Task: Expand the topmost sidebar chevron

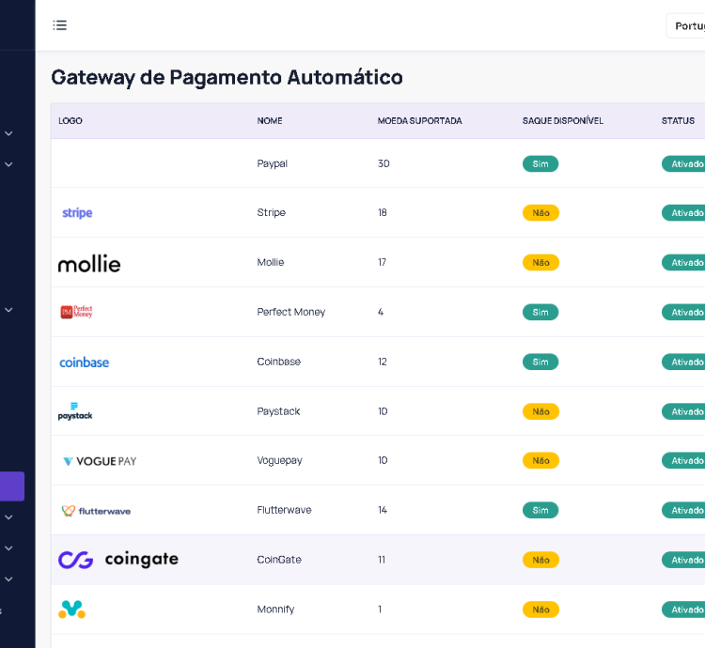Action: tap(8, 133)
